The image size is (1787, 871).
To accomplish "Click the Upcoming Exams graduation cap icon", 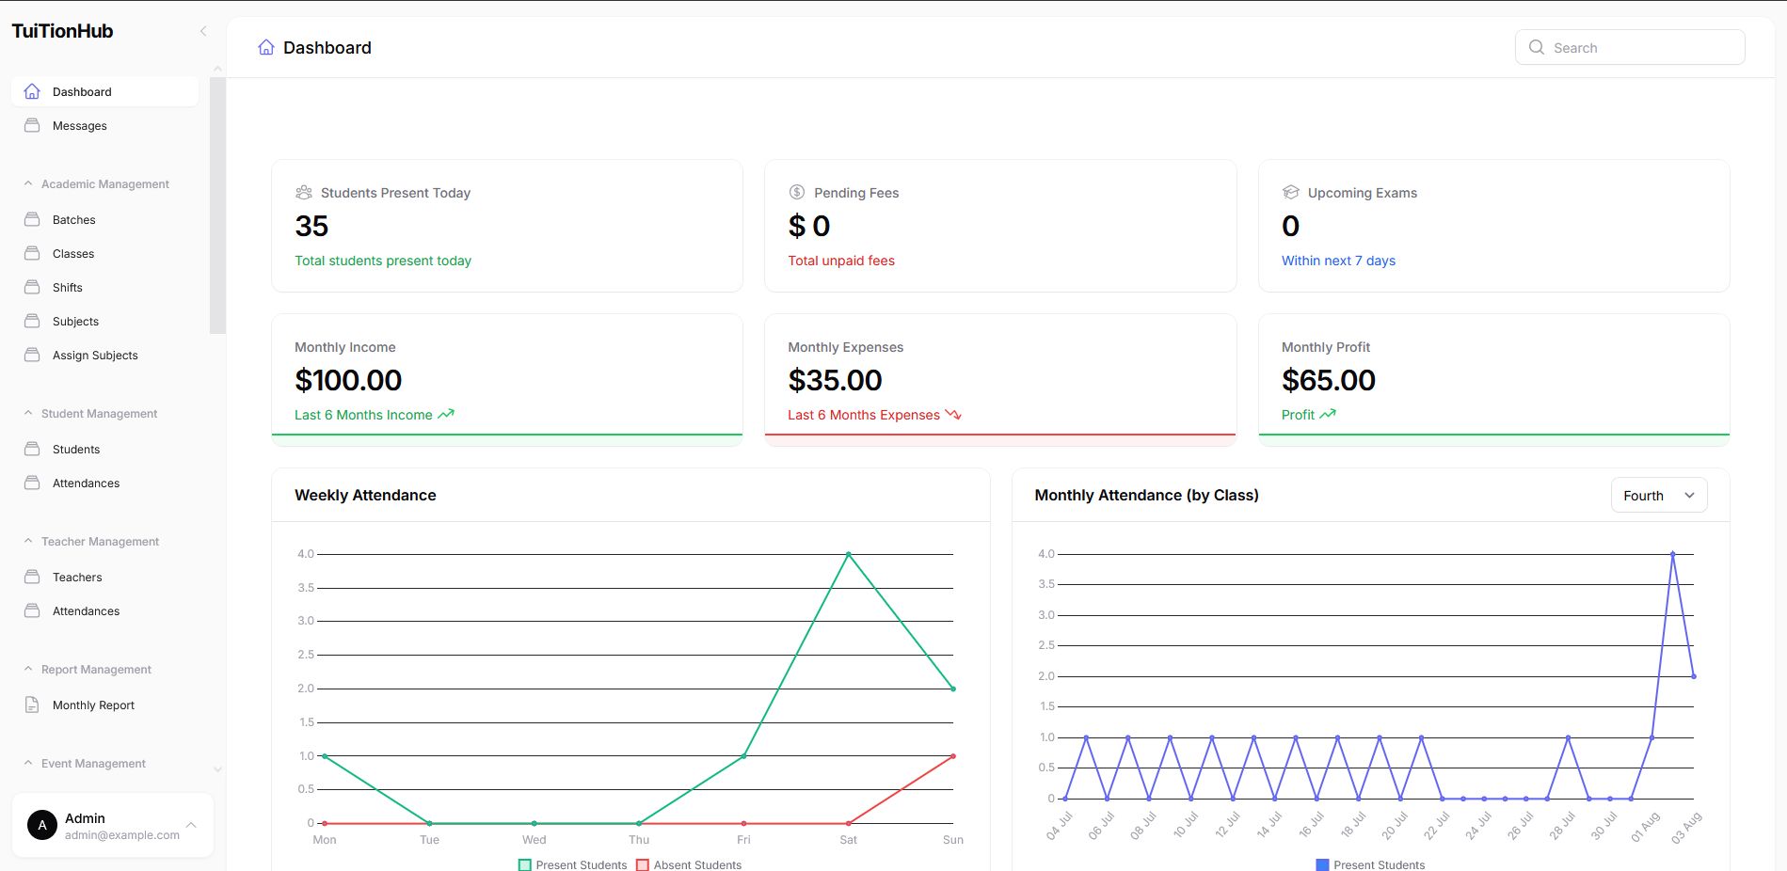I will (x=1290, y=192).
